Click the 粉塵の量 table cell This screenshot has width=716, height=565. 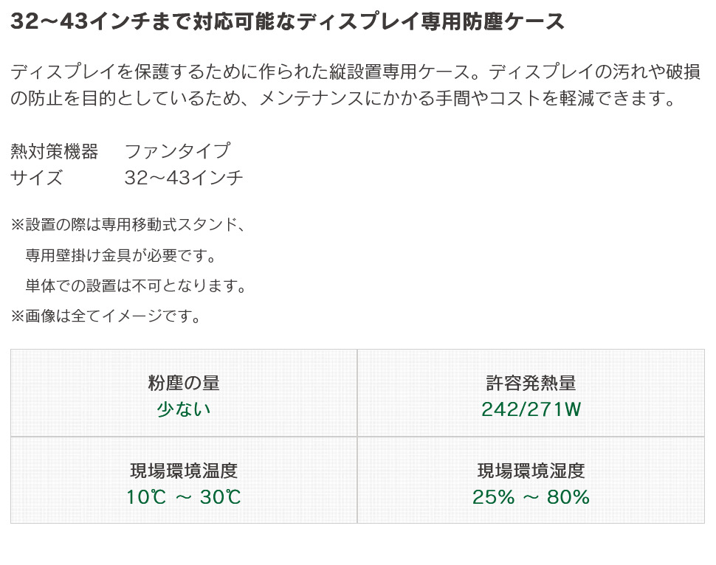(184, 393)
